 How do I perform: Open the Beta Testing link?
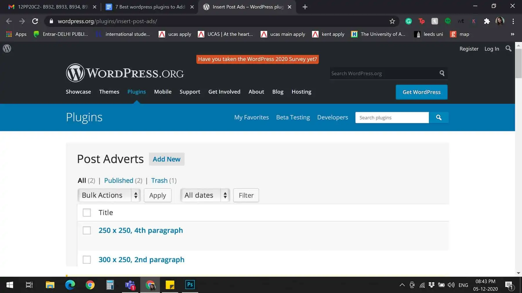click(x=293, y=117)
